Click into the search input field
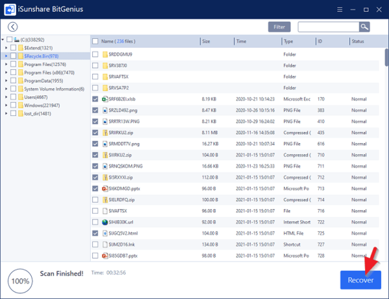 click(329, 27)
